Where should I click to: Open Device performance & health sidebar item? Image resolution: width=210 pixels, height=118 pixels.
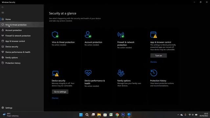(x=22, y=52)
